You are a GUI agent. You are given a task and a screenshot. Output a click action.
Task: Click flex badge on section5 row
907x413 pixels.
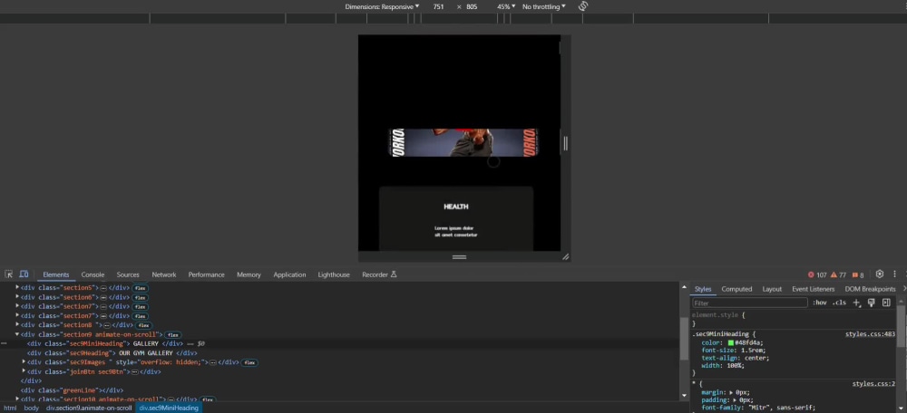point(140,288)
